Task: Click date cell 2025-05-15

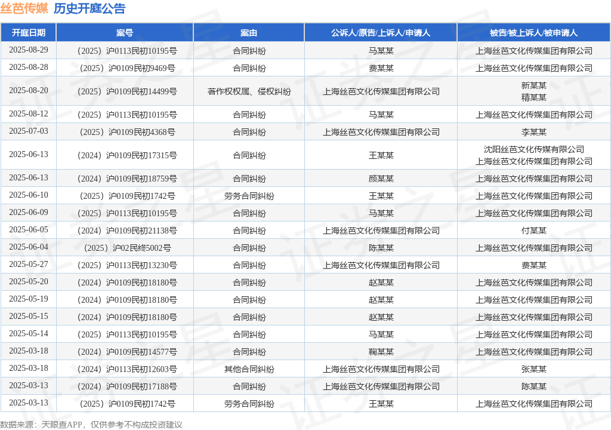Action: (x=29, y=317)
